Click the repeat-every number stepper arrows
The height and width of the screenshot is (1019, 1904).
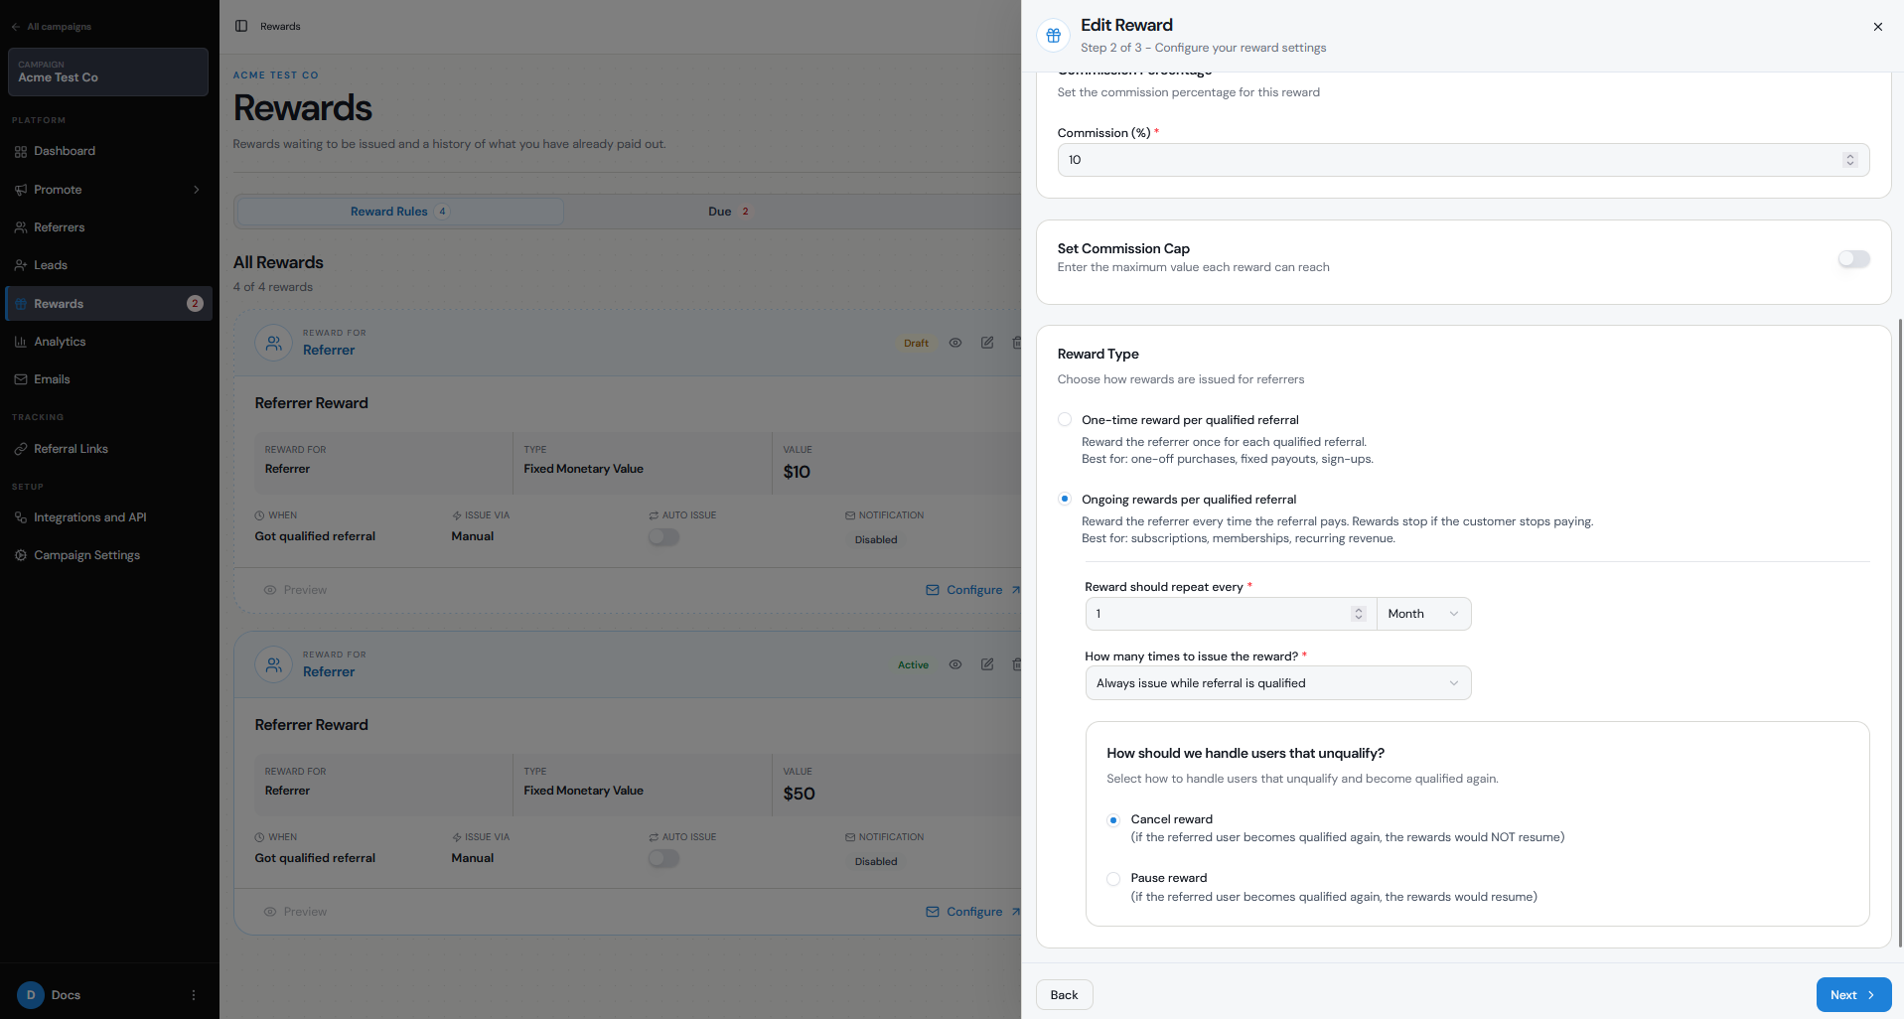[1359, 614]
